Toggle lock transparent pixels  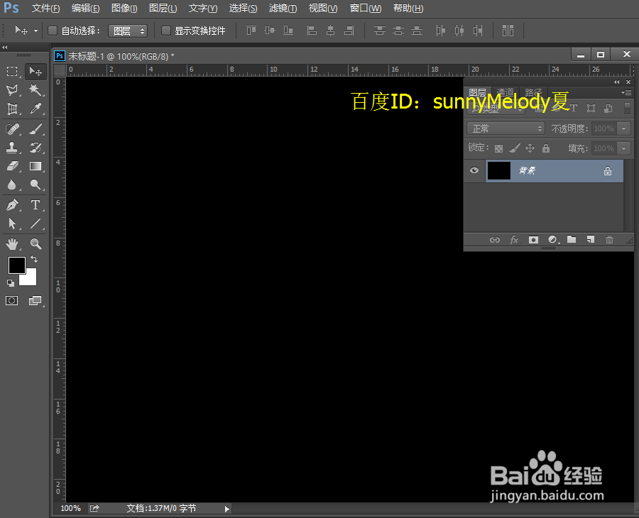(x=498, y=148)
